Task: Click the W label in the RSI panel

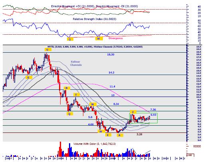Action: [x=99, y=39]
